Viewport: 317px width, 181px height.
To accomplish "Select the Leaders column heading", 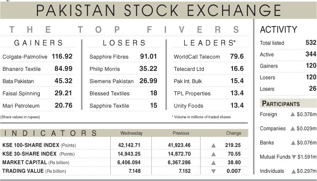I will point(210,43).
